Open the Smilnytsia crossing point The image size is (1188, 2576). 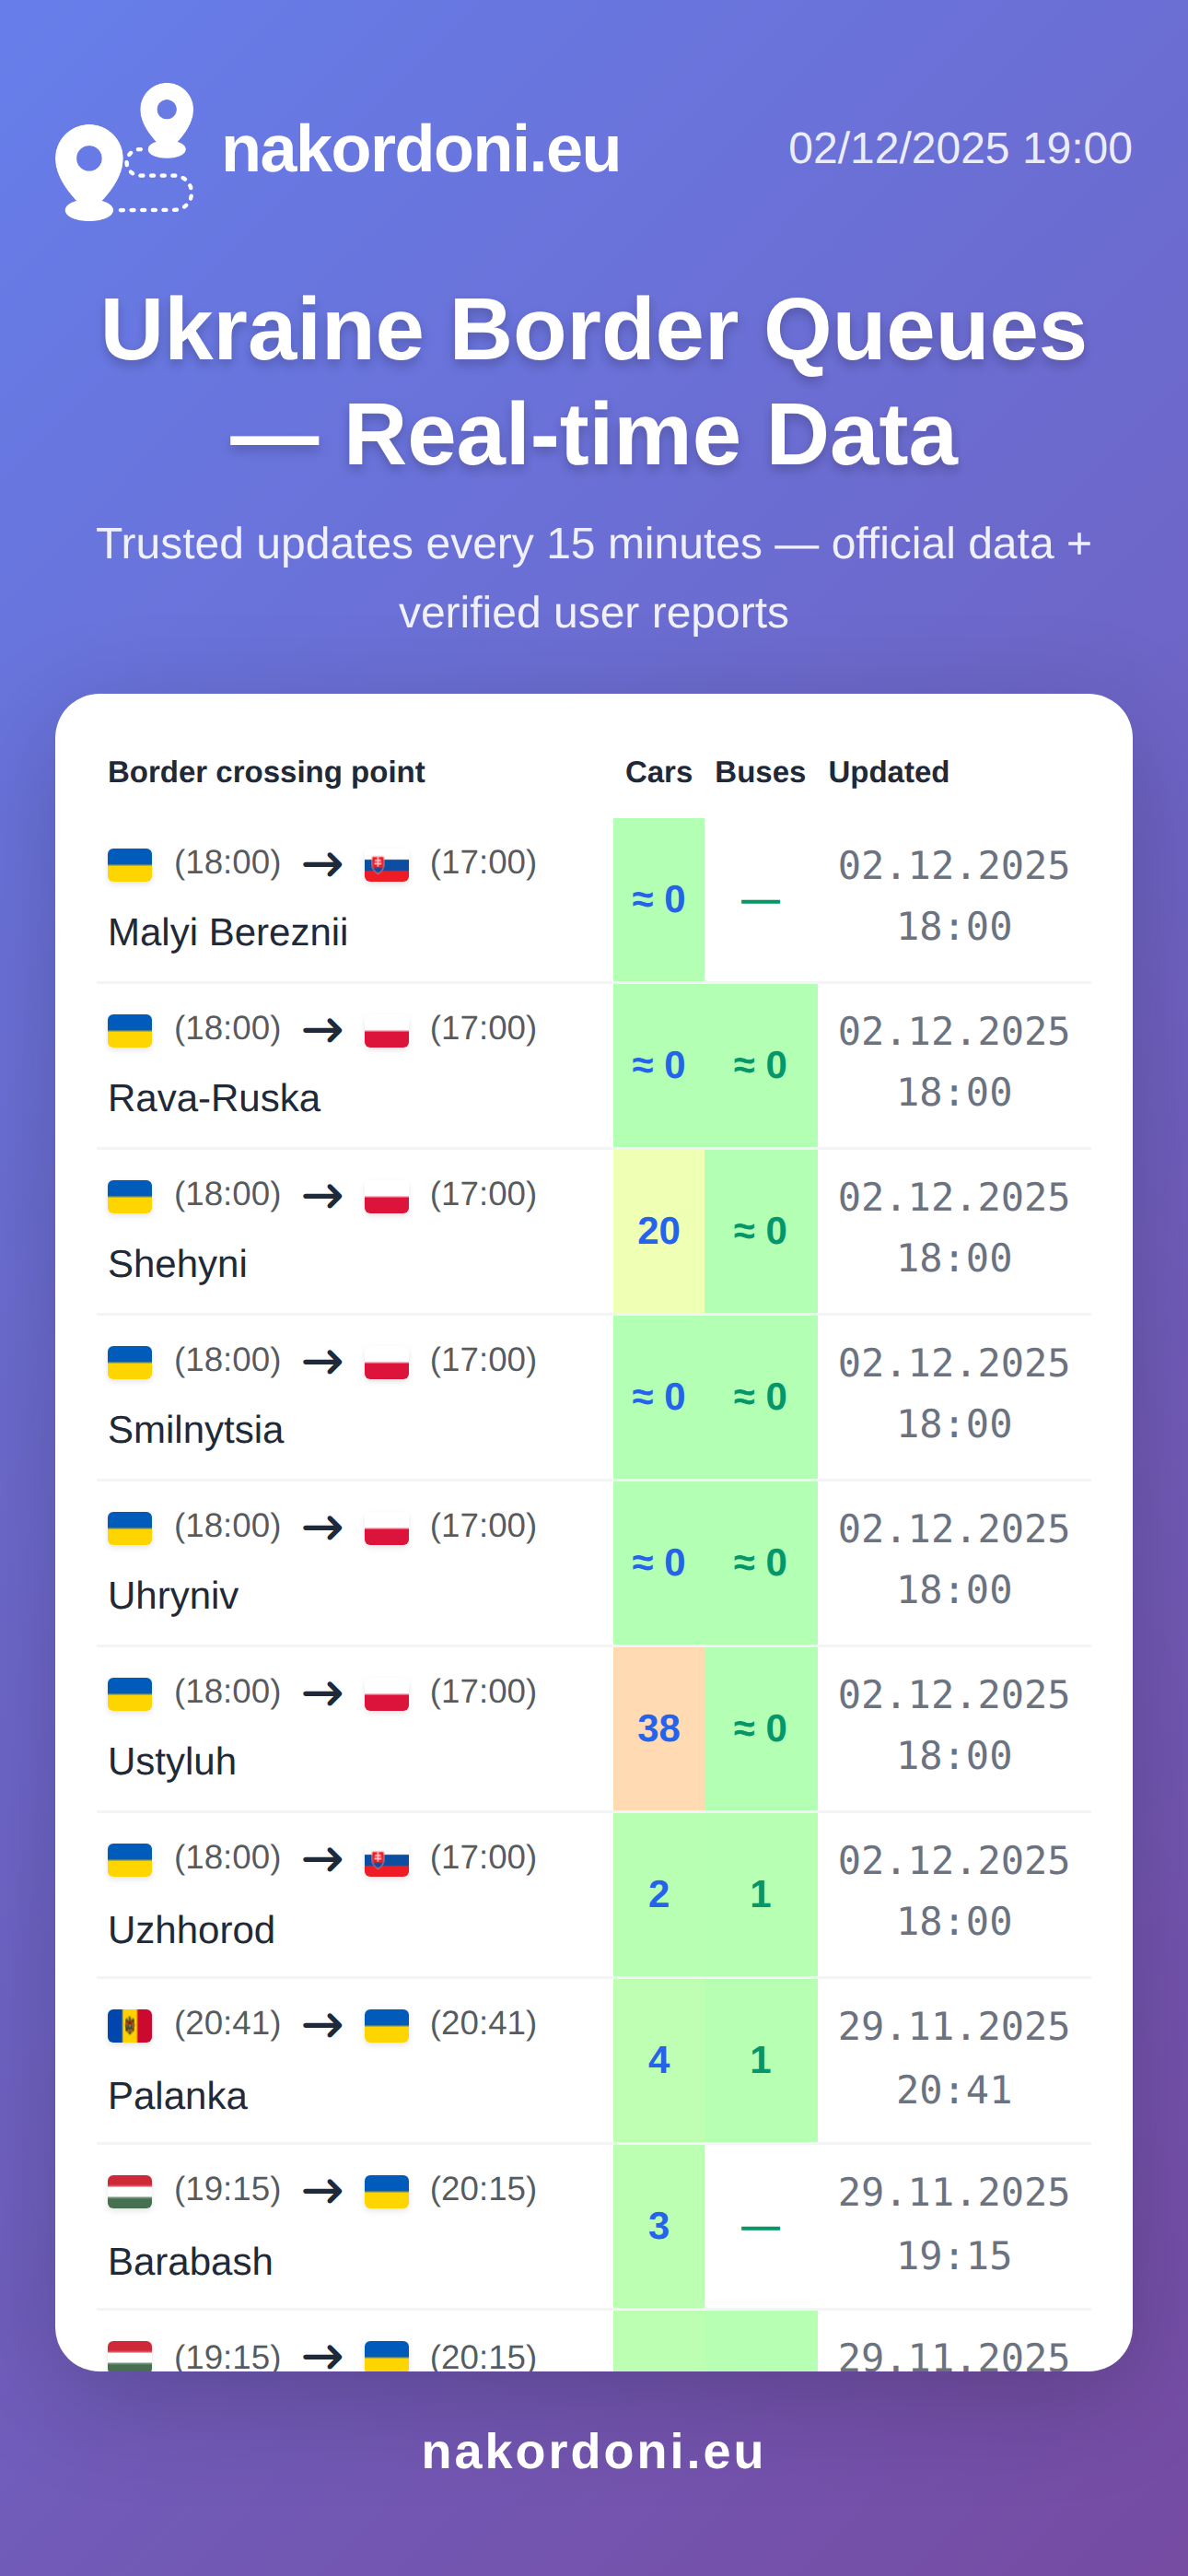coord(196,1430)
